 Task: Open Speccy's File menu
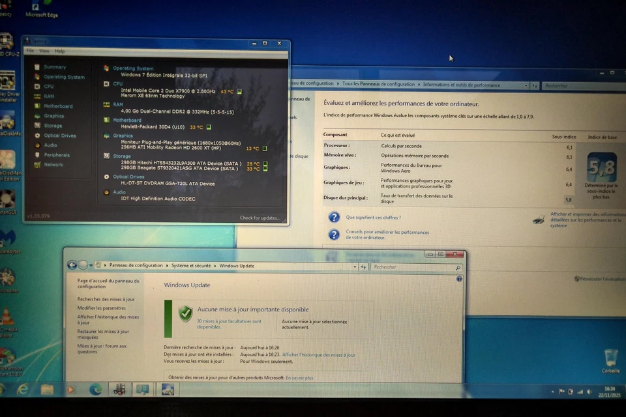[x=30, y=51]
